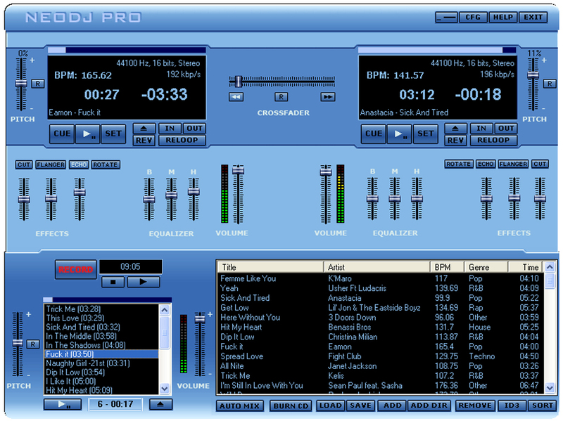This screenshot has height=421, width=563.
Task: Reset the crossfader with the R button
Action: (281, 97)
